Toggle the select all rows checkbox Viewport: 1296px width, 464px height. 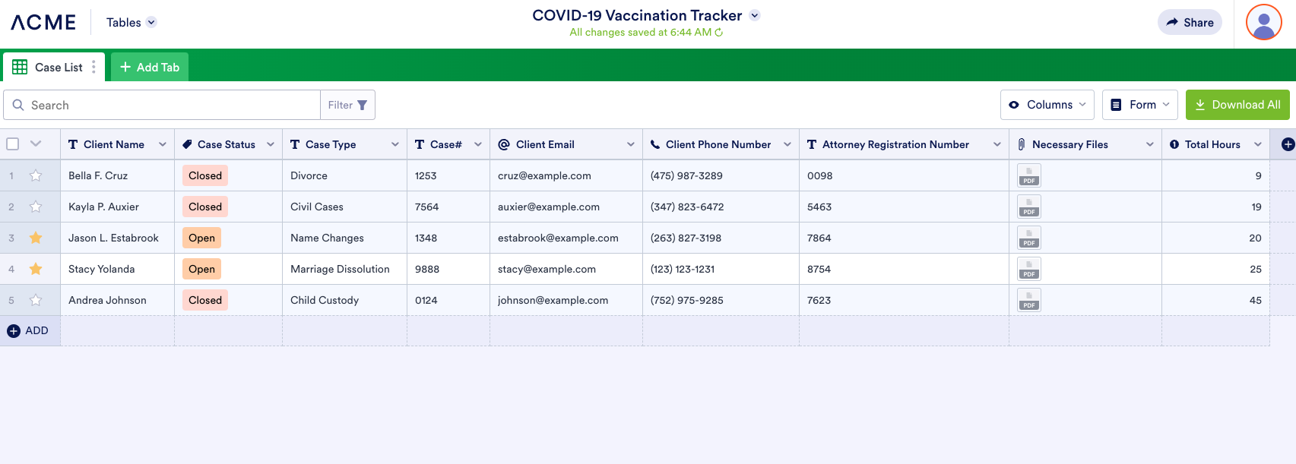pyautogui.click(x=13, y=144)
